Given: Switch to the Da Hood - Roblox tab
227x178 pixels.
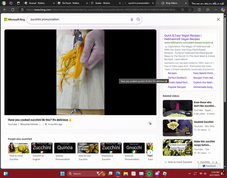Looking at the screenshot, I should [x=70, y=3].
